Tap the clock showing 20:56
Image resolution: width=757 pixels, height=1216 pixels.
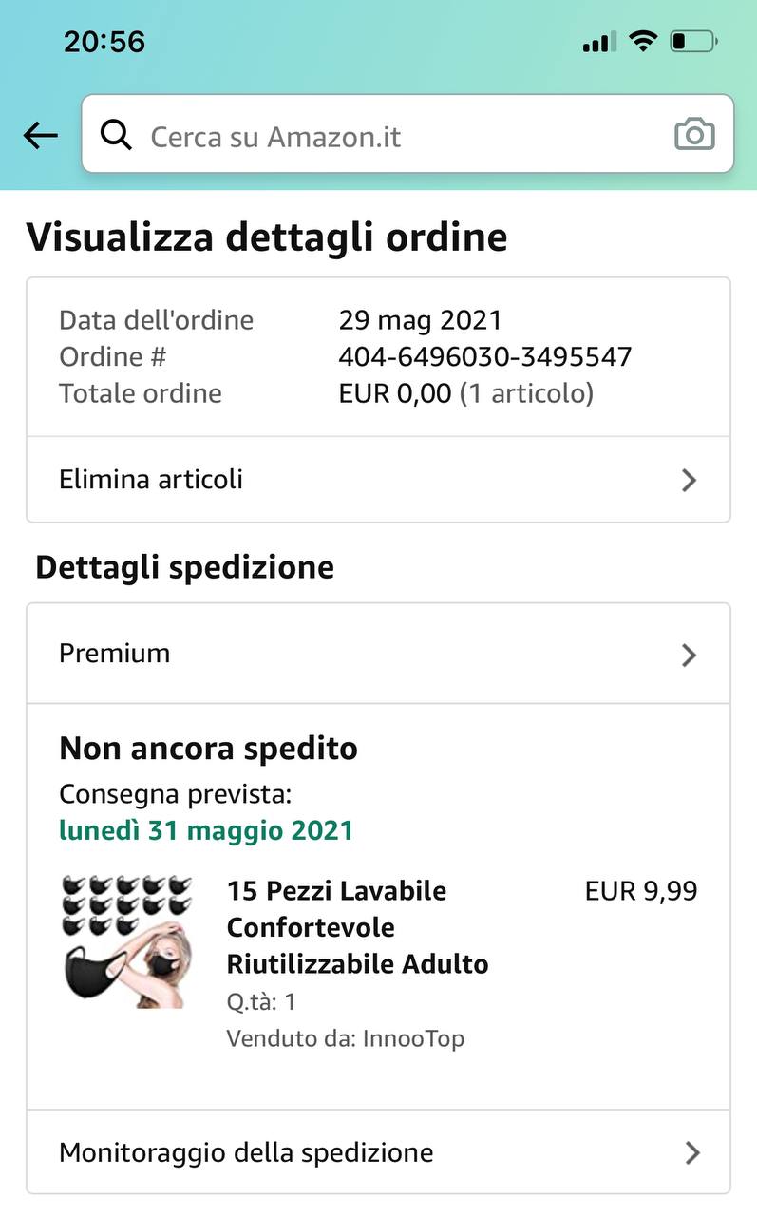[x=104, y=41]
